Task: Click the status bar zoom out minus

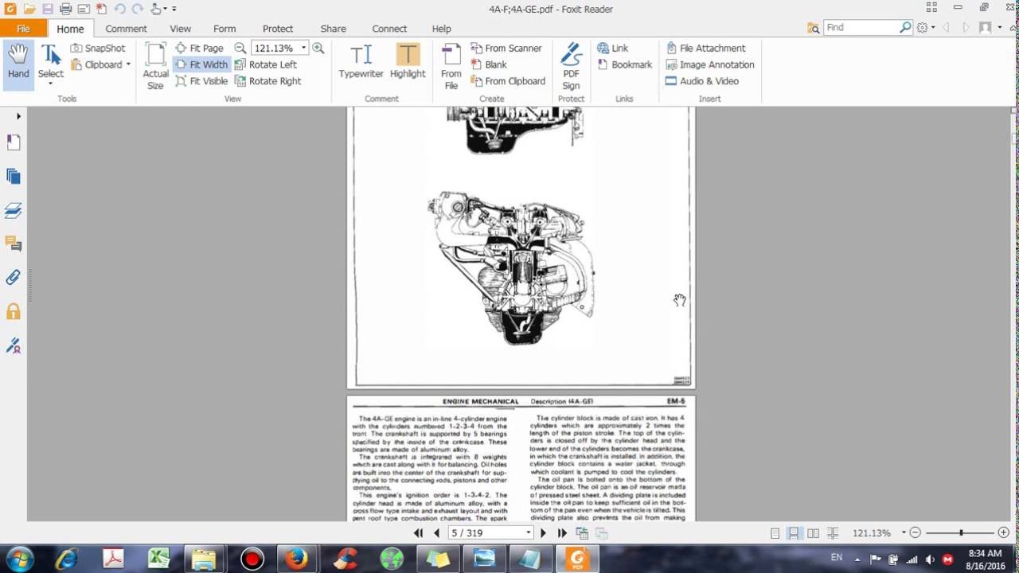Action: pos(916,532)
